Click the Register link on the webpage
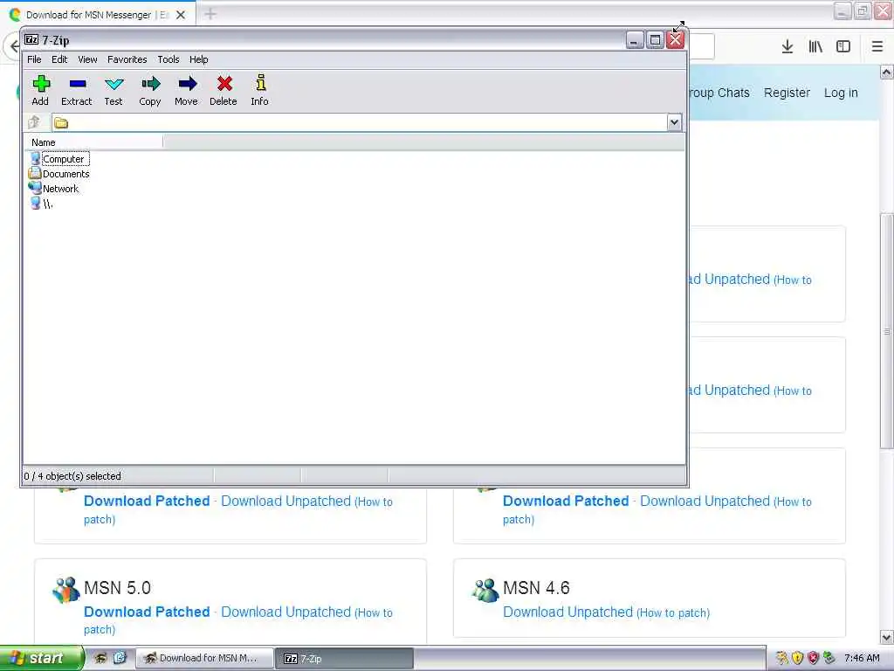 click(x=787, y=93)
